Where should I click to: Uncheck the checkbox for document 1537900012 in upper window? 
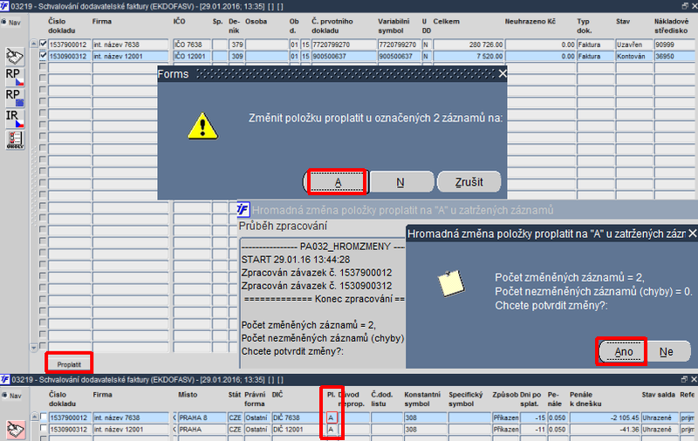tap(43, 44)
